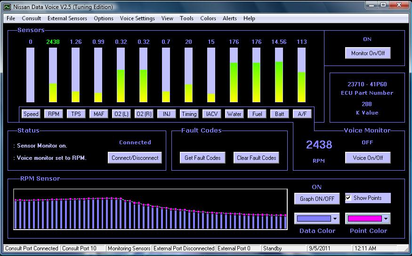Click the Standby status entry
This screenshot has width=412, height=256.
tap(284, 248)
